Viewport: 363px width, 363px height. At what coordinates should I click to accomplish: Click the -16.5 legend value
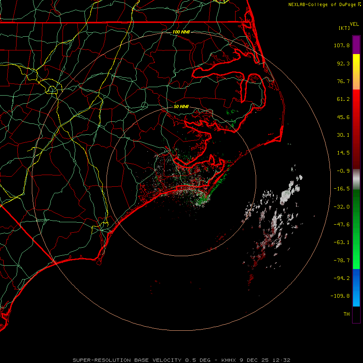point(342,189)
